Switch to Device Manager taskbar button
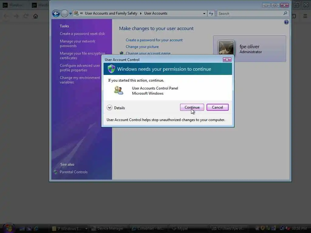Image resolution: width=311 pixels, height=233 pixels. 108,229
